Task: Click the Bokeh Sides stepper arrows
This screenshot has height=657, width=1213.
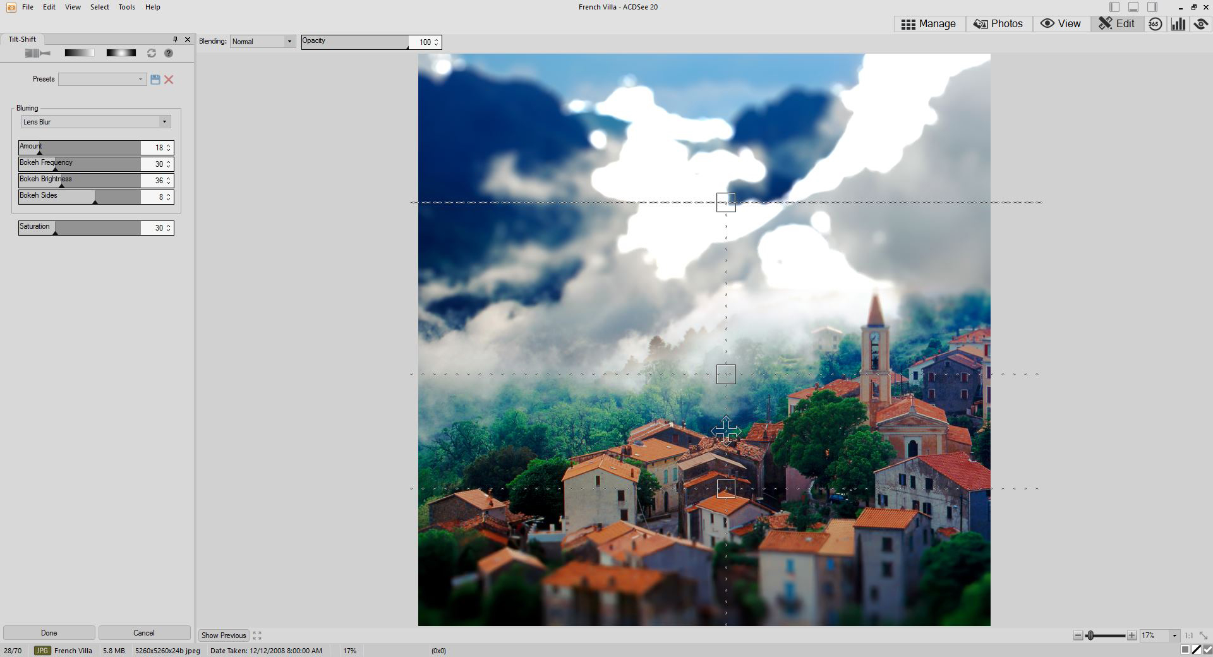Action: pyautogui.click(x=169, y=197)
